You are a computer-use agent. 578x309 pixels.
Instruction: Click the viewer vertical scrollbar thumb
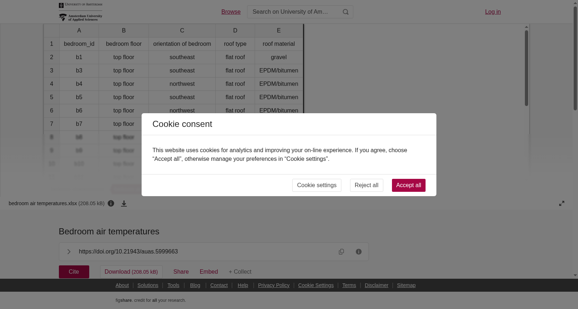(x=526, y=68)
